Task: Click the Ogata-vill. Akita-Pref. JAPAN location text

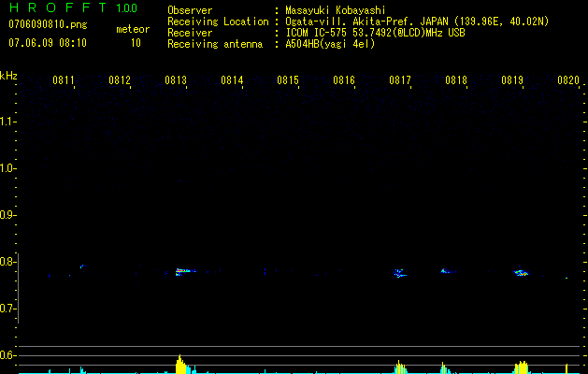Action: coord(417,22)
